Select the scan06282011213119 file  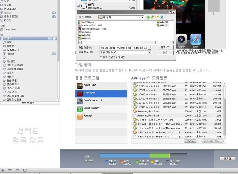coord(91,26)
